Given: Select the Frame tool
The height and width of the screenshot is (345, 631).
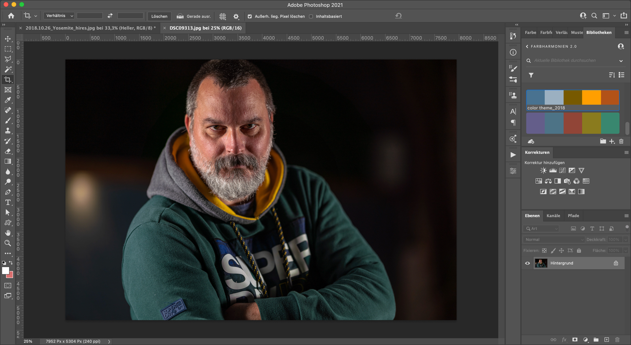Looking at the screenshot, I should pos(8,90).
